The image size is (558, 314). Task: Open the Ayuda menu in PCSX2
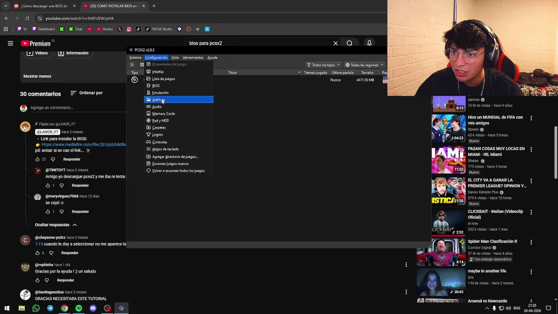point(212,58)
